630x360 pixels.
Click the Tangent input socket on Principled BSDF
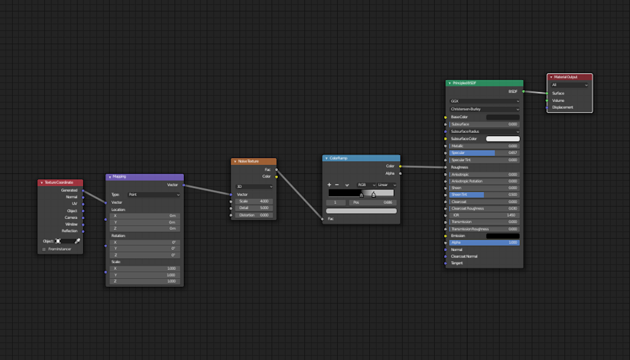tap(445, 263)
